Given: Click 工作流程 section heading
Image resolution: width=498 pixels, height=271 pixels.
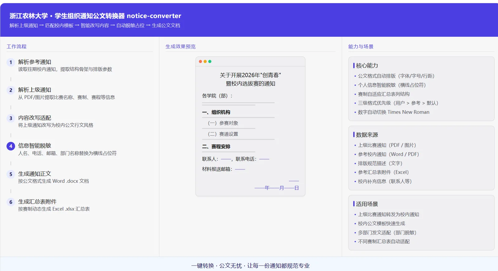Looking at the screenshot, I should tap(16, 46).
